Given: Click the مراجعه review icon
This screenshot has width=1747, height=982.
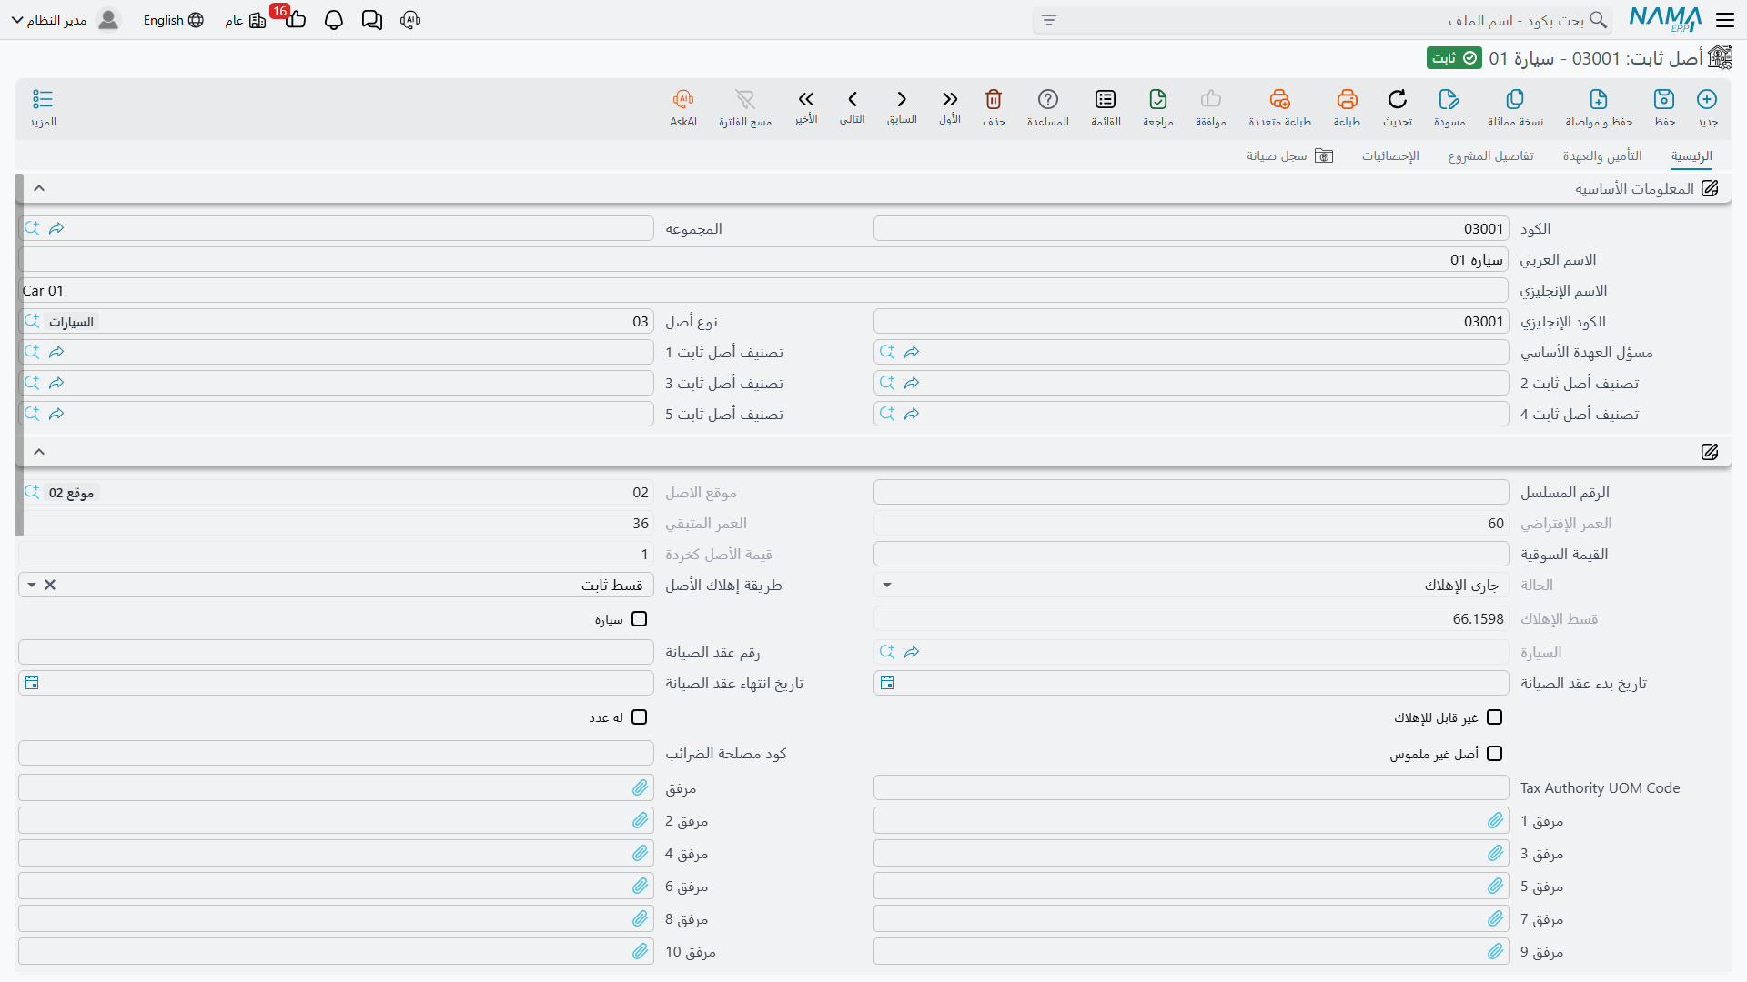Looking at the screenshot, I should (x=1158, y=99).
